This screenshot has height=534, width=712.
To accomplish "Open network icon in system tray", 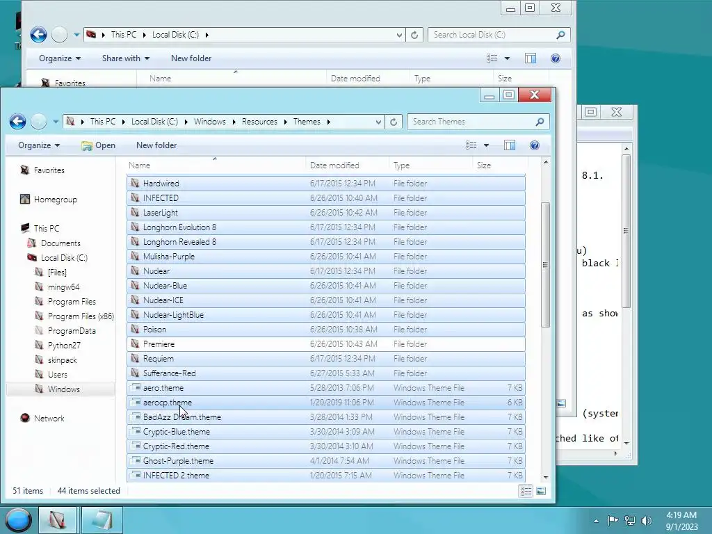I will pos(630,520).
